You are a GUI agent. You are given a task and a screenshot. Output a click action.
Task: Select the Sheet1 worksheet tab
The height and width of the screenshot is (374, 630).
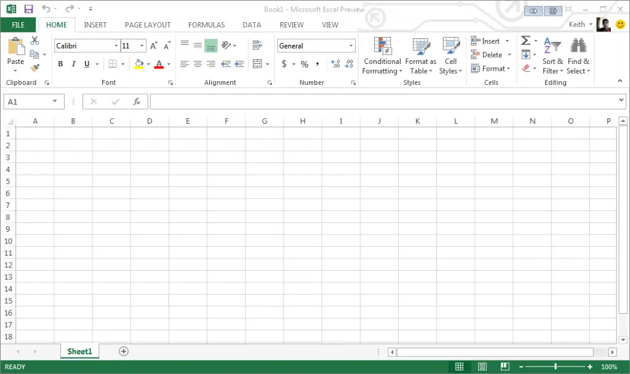tap(79, 351)
